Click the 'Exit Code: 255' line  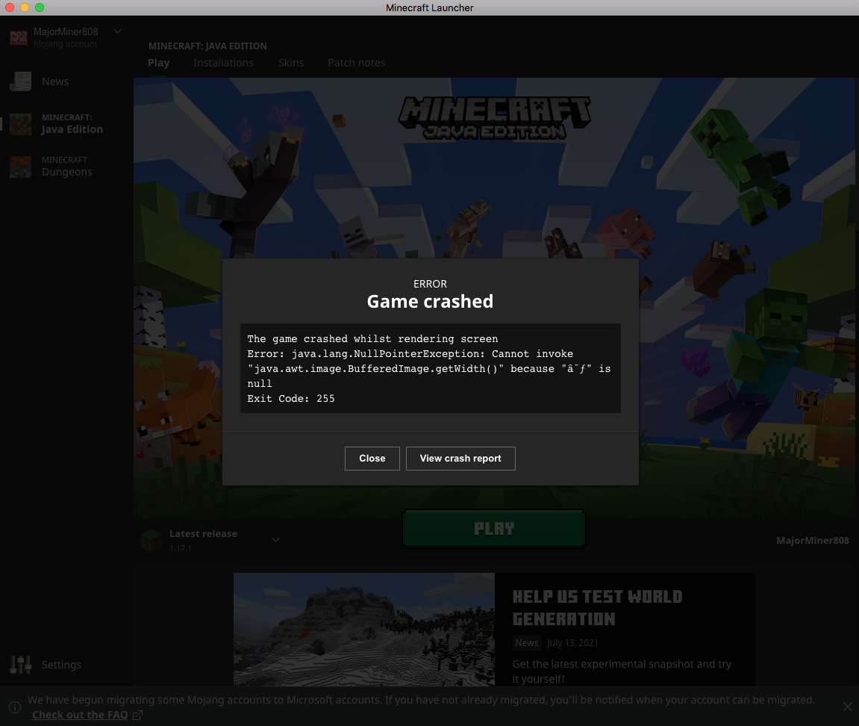291,399
